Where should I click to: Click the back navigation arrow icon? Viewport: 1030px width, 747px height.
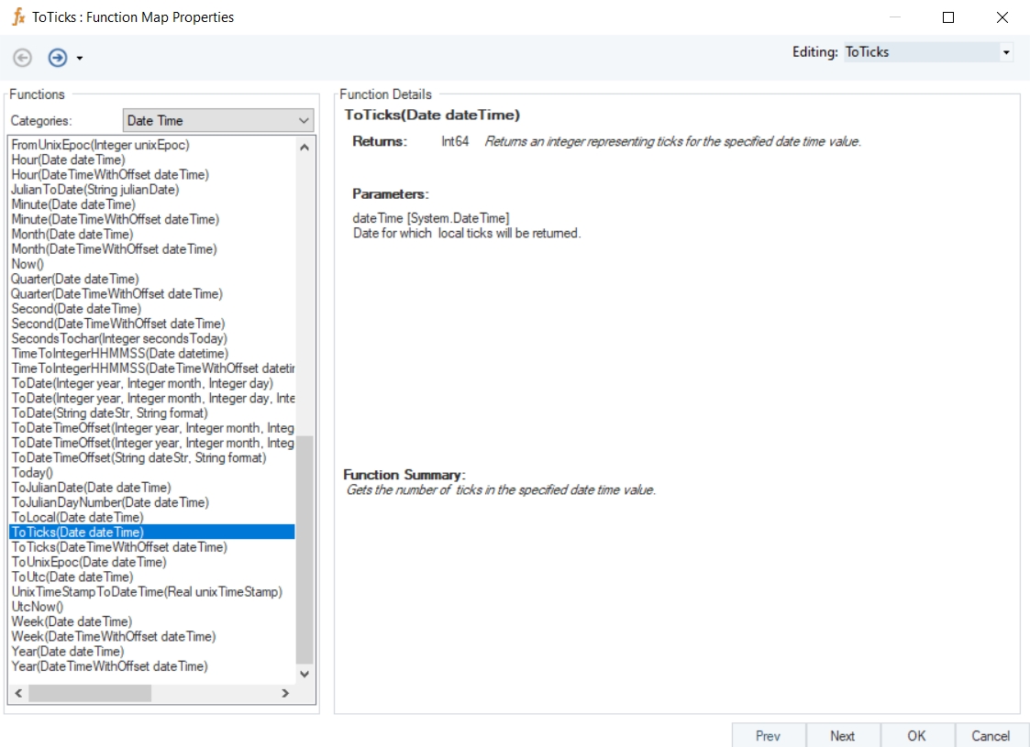[x=23, y=58]
